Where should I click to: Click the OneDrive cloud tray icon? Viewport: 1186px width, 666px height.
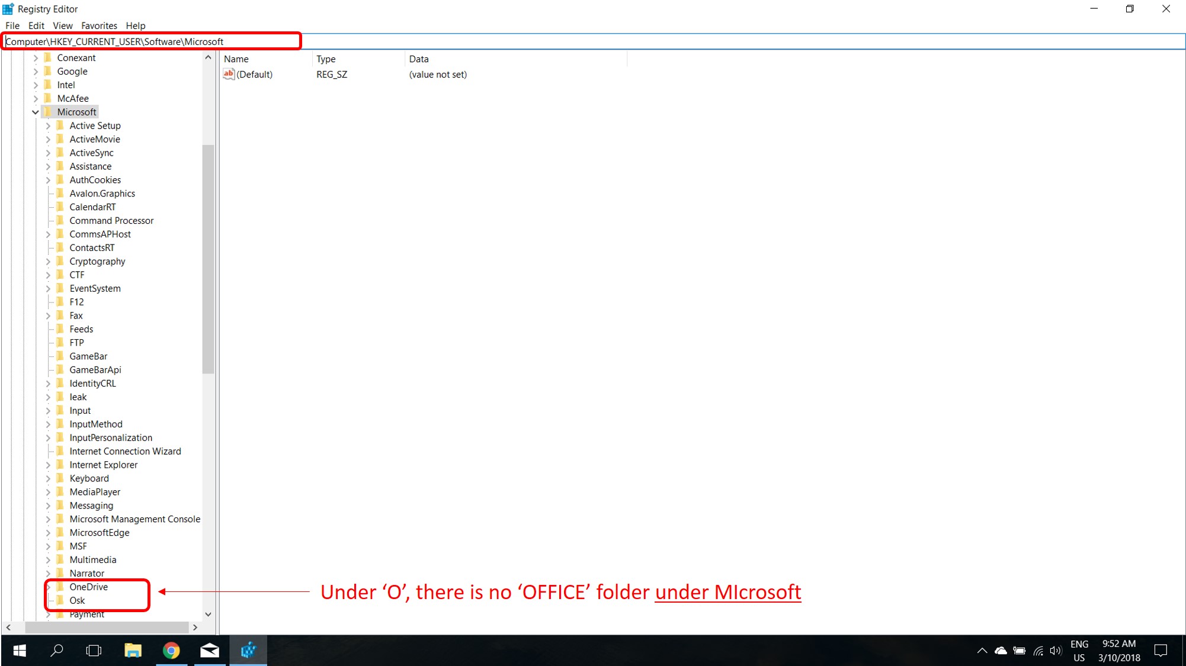coord(1001,651)
